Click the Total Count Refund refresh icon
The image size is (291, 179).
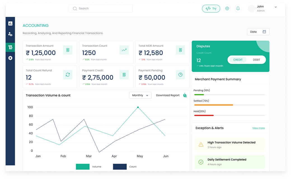click(x=68, y=75)
